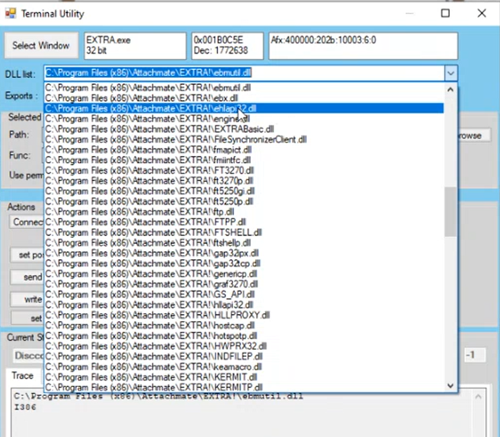Pick fmiintfc.dll from the list
The image size is (500, 437).
[x=244, y=160]
